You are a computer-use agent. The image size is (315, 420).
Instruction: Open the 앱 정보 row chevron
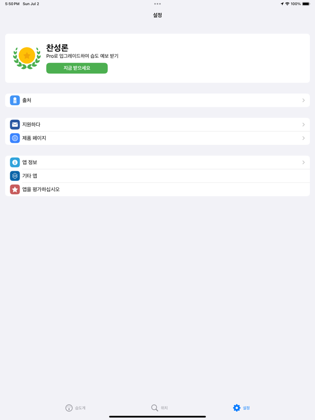tap(303, 163)
